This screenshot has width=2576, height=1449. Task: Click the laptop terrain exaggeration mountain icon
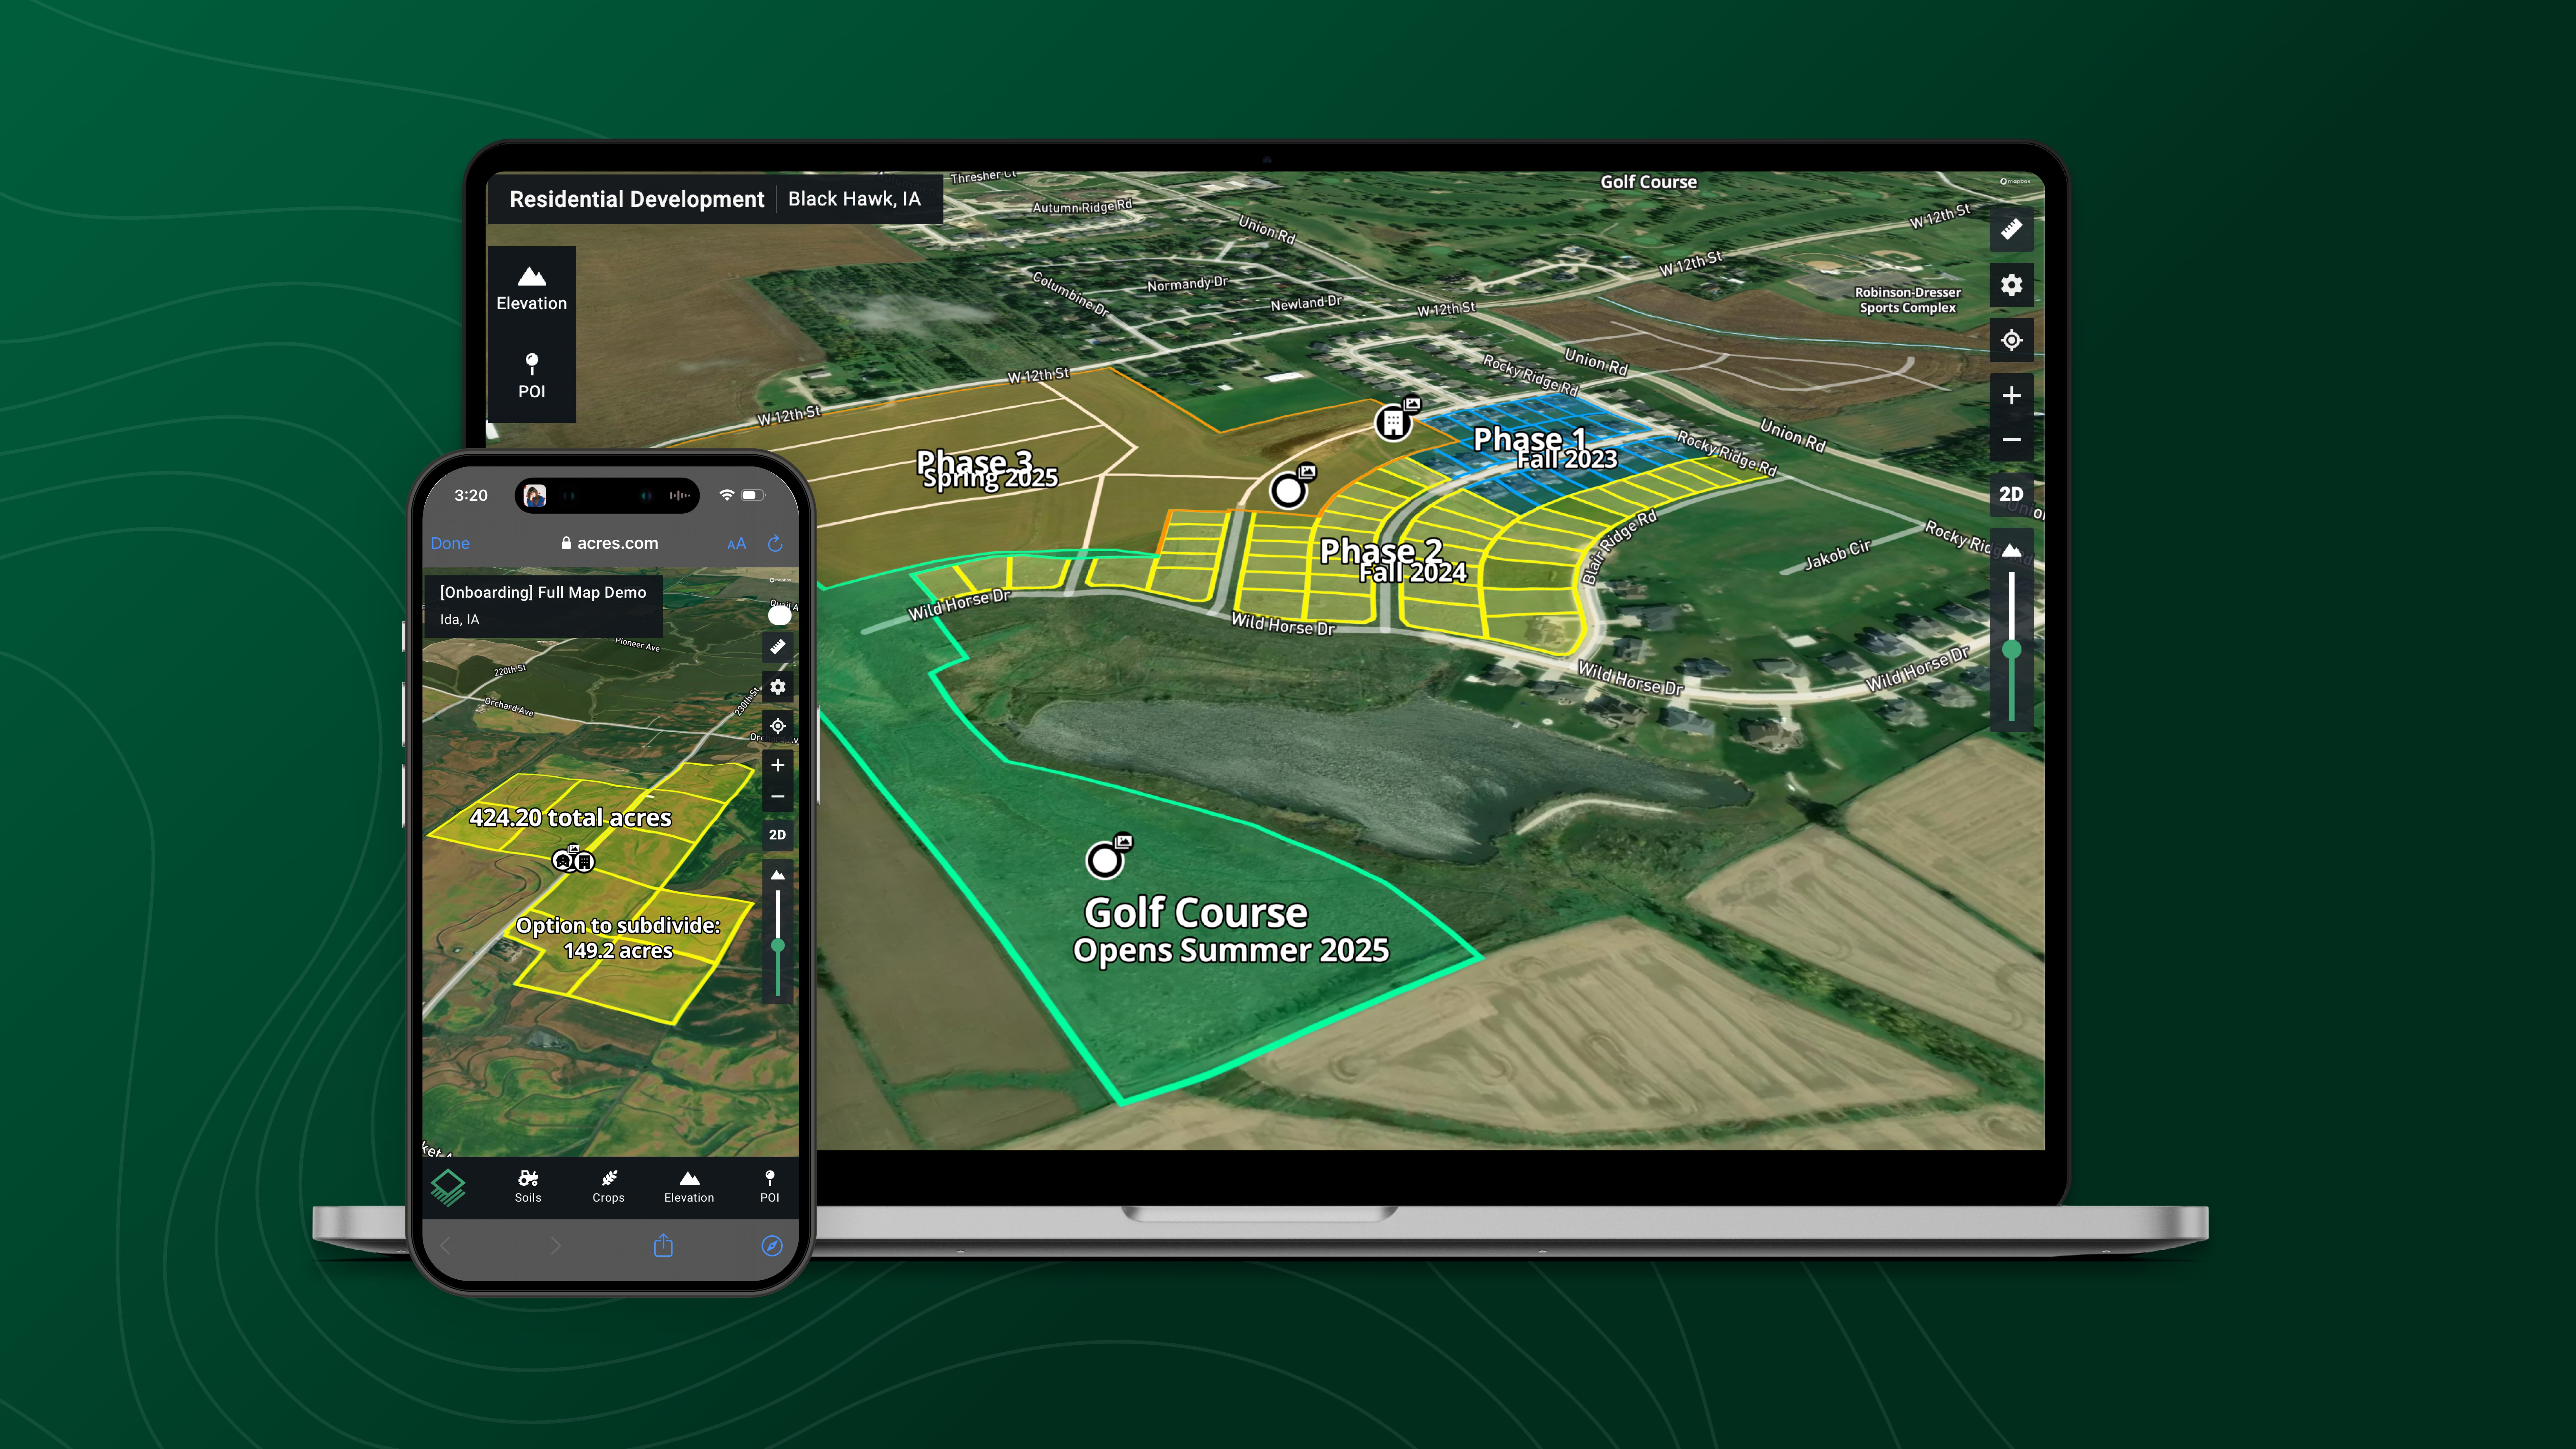2011,550
